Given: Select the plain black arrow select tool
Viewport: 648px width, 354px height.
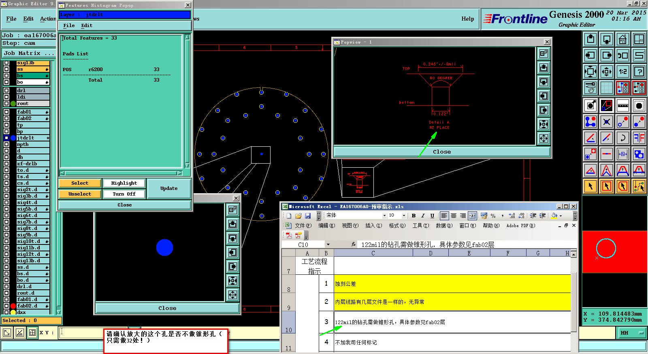Looking at the screenshot, I should tap(590, 186).
